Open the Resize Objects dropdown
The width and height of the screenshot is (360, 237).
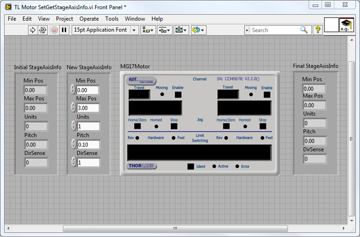click(x=181, y=30)
